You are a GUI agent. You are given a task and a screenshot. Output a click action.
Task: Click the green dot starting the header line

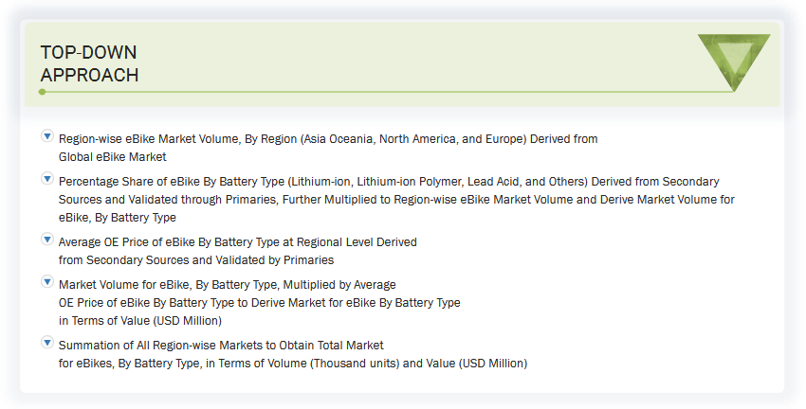[42, 92]
